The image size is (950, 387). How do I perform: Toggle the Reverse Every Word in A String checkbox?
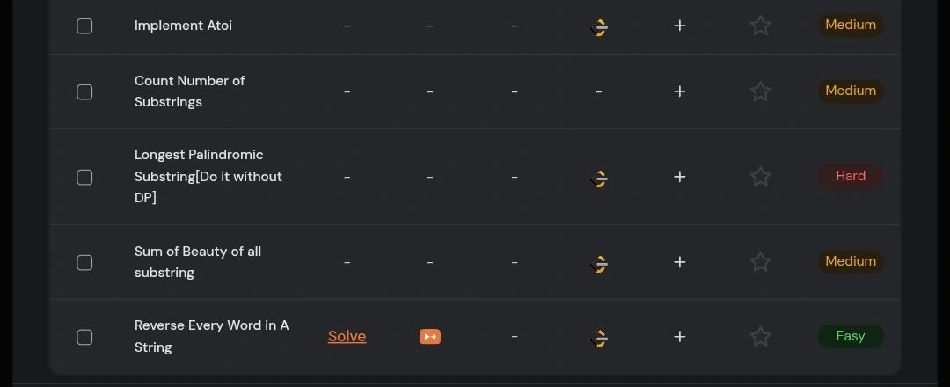tap(84, 338)
